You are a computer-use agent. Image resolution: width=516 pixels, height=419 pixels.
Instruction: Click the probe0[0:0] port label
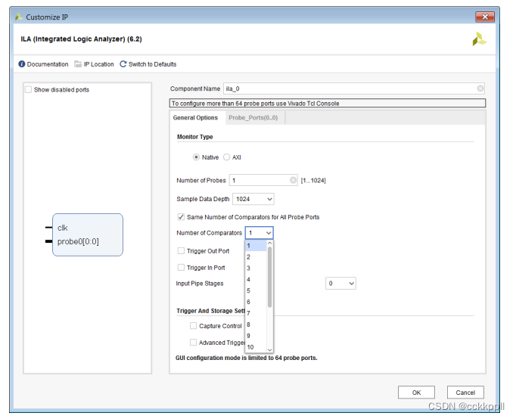click(x=78, y=242)
